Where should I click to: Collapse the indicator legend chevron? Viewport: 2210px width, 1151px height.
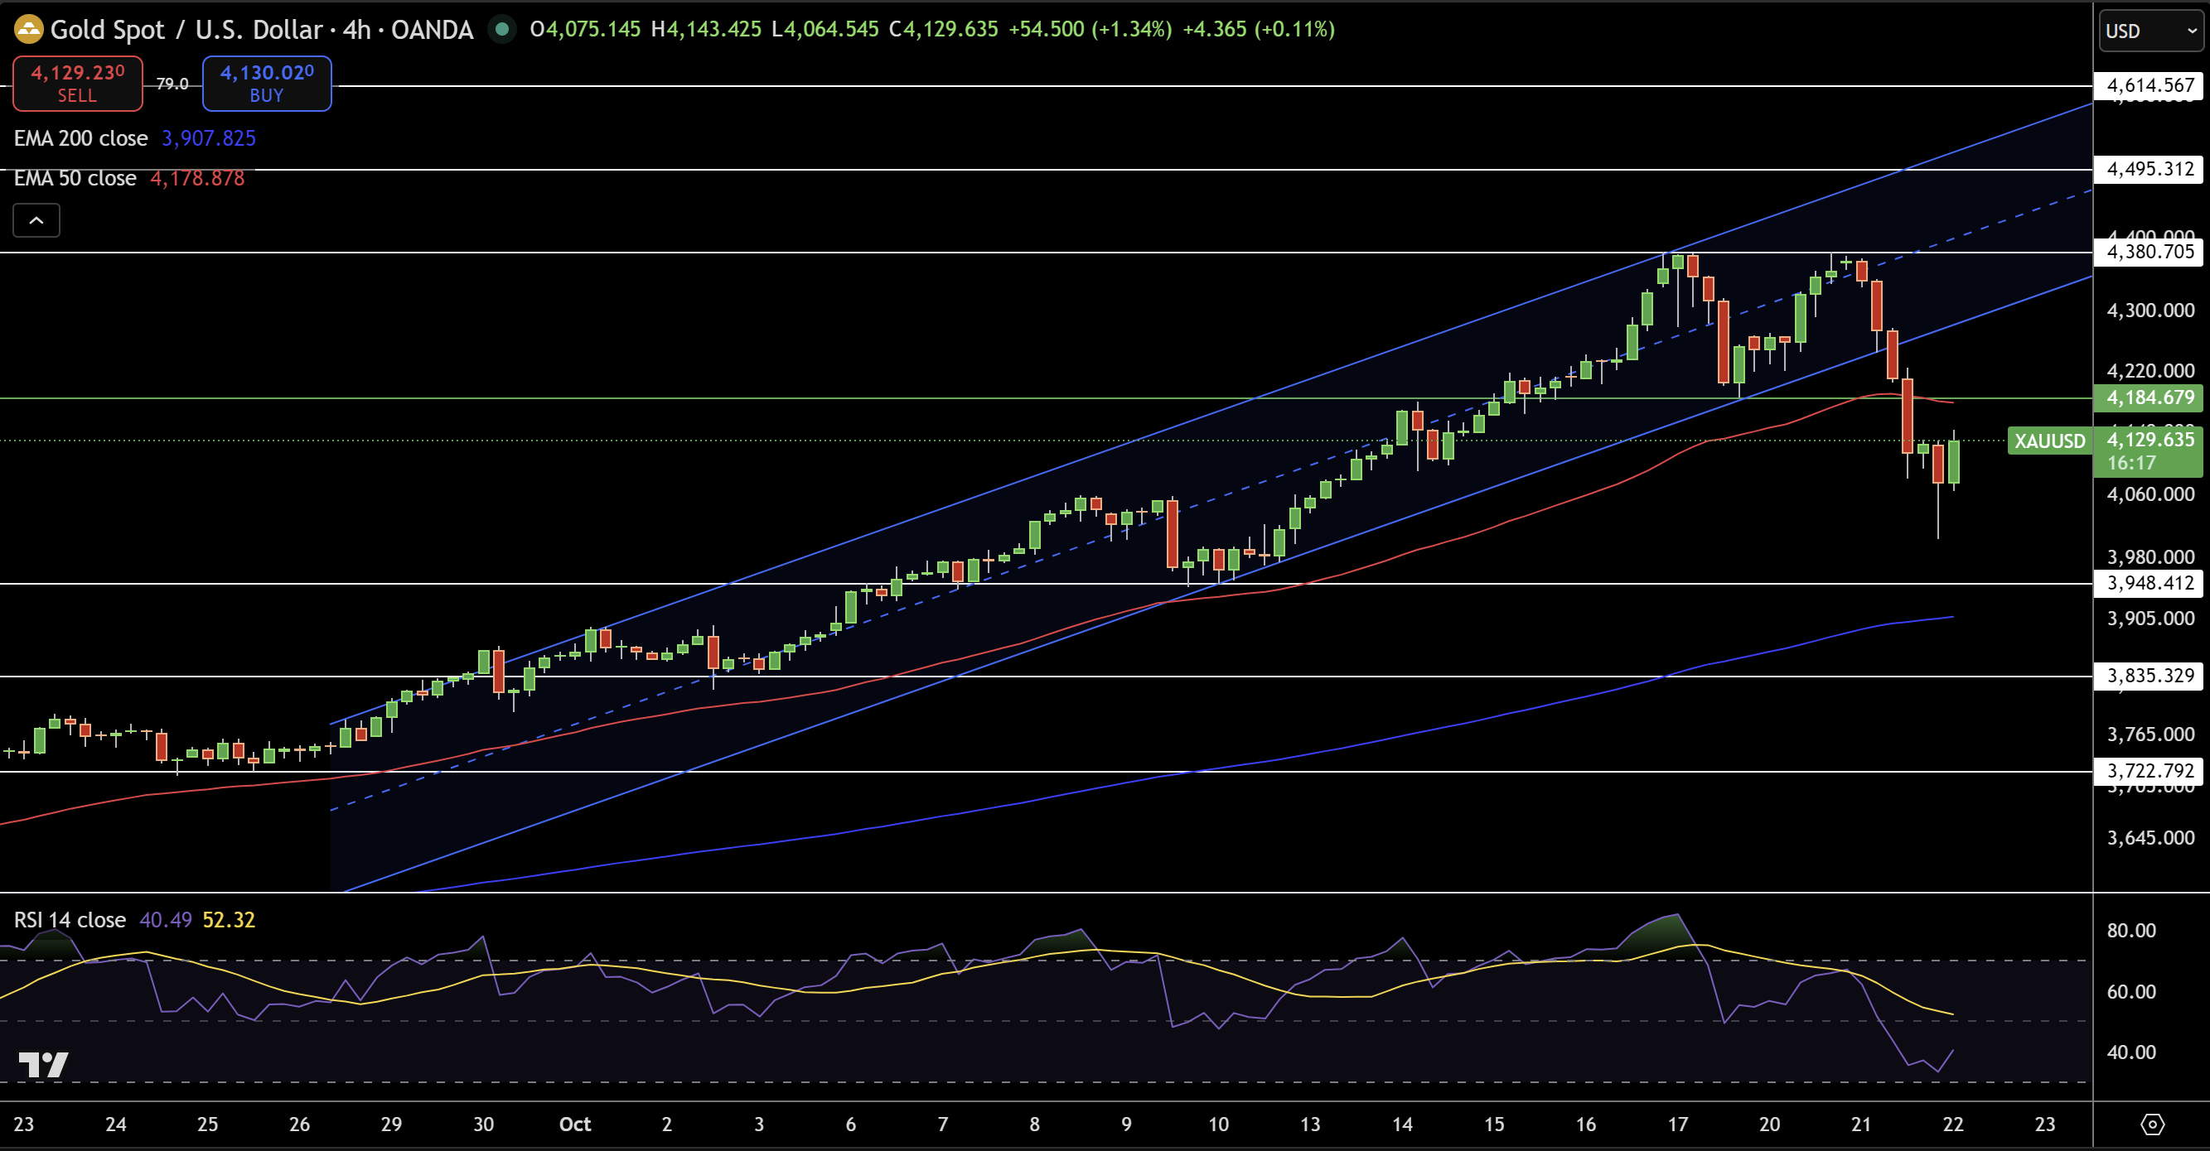tap(36, 221)
